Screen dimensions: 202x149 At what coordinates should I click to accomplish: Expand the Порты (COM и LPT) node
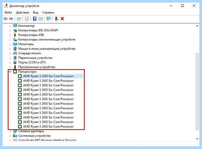click(x=10, y=63)
